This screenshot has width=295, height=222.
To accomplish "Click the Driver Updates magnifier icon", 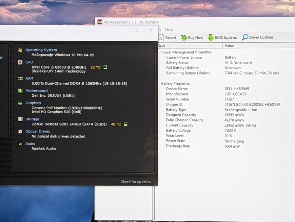I will (245, 37).
